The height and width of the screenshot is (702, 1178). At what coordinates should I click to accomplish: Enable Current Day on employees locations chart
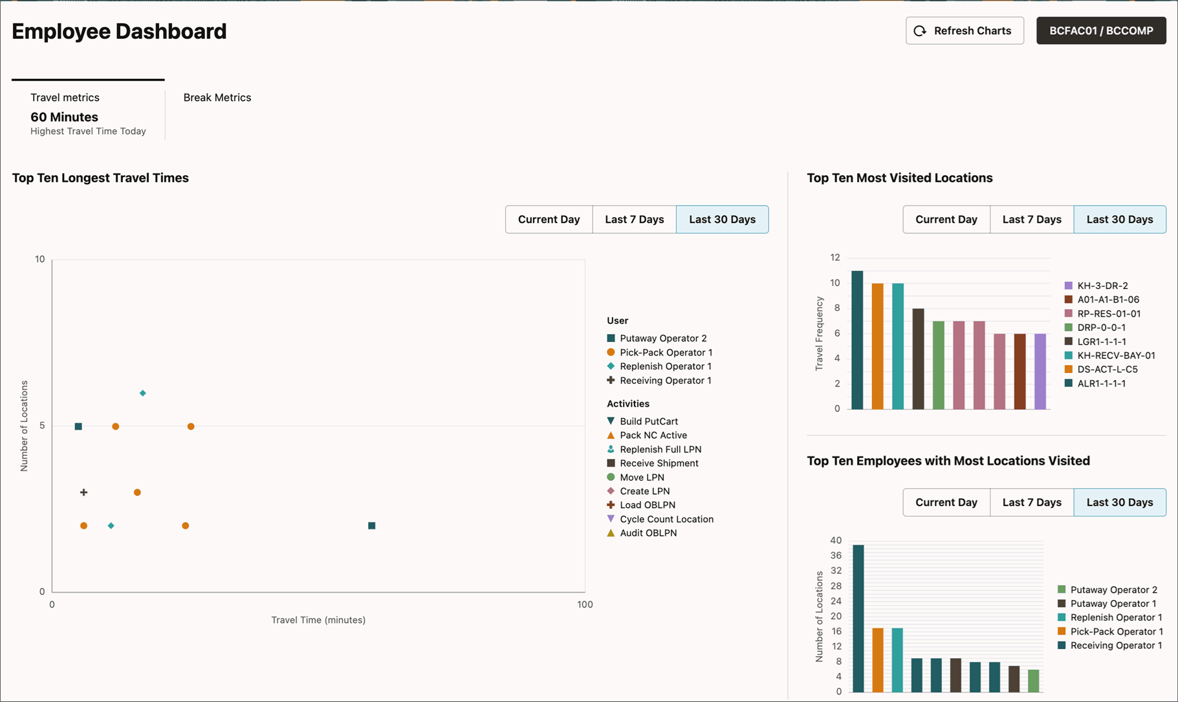point(946,502)
